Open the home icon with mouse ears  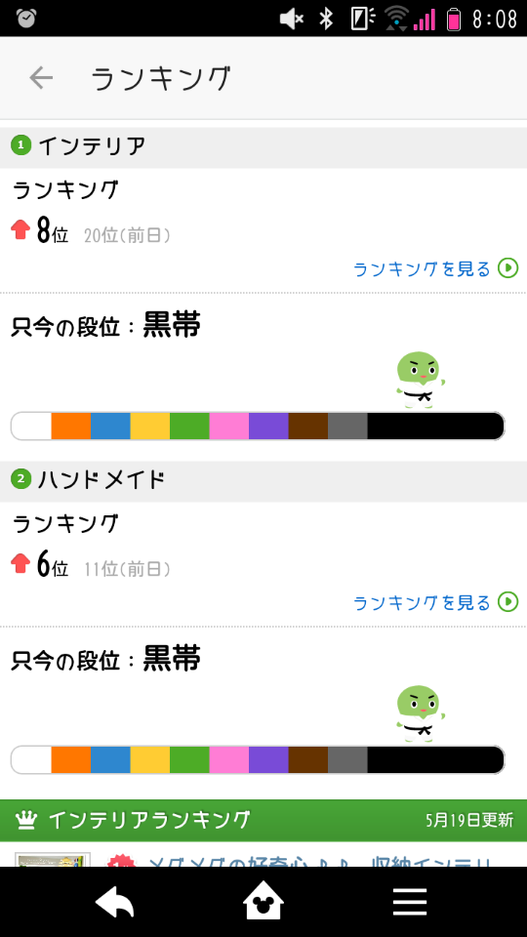click(263, 901)
